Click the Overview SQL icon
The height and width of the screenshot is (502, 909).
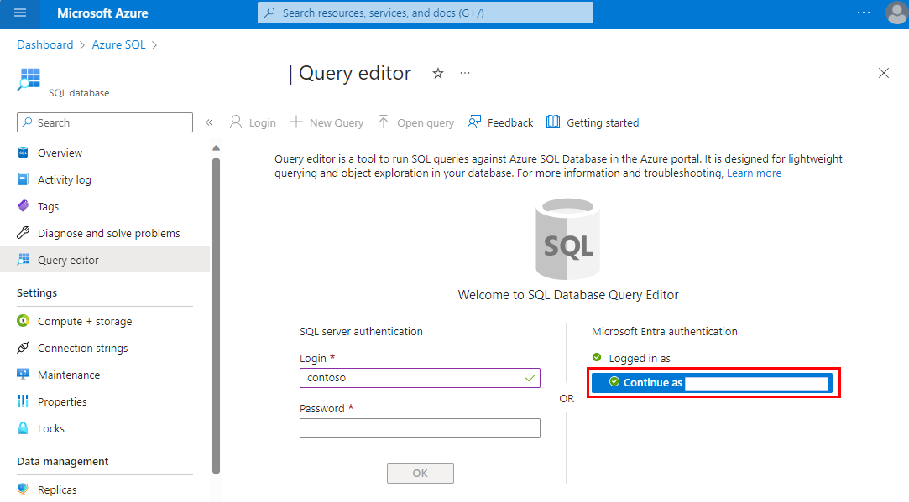click(x=24, y=153)
